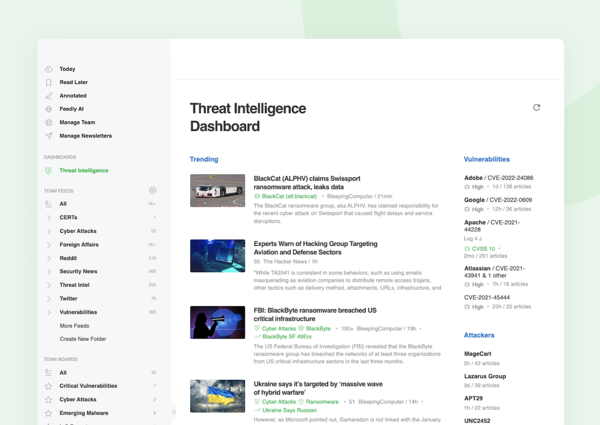Click the Trending section heading
This screenshot has width=600, height=425.
coord(204,159)
